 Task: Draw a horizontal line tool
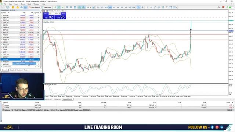click(x=151, y=7)
